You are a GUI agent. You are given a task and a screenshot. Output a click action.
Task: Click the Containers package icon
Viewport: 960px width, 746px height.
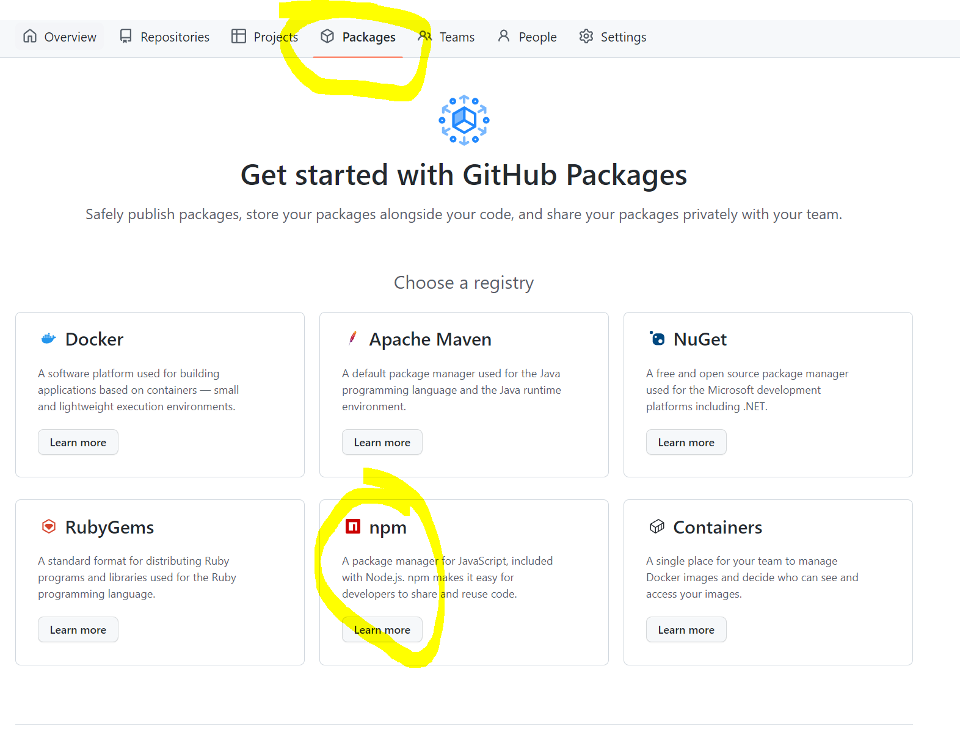(656, 526)
